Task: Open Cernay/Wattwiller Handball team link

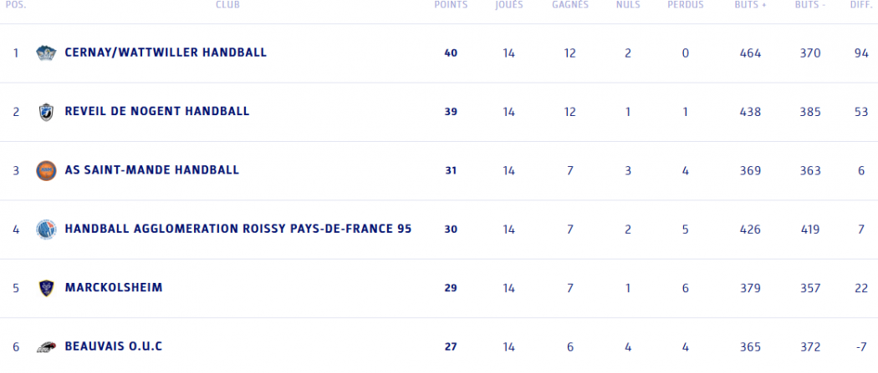Action: pyautogui.click(x=166, y=53)
